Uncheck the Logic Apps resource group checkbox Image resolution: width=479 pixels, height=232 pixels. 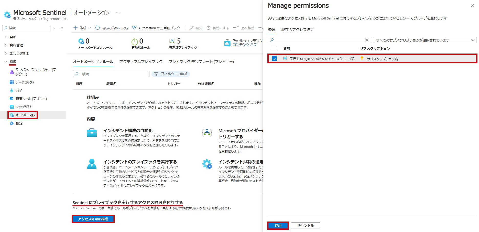274,59
